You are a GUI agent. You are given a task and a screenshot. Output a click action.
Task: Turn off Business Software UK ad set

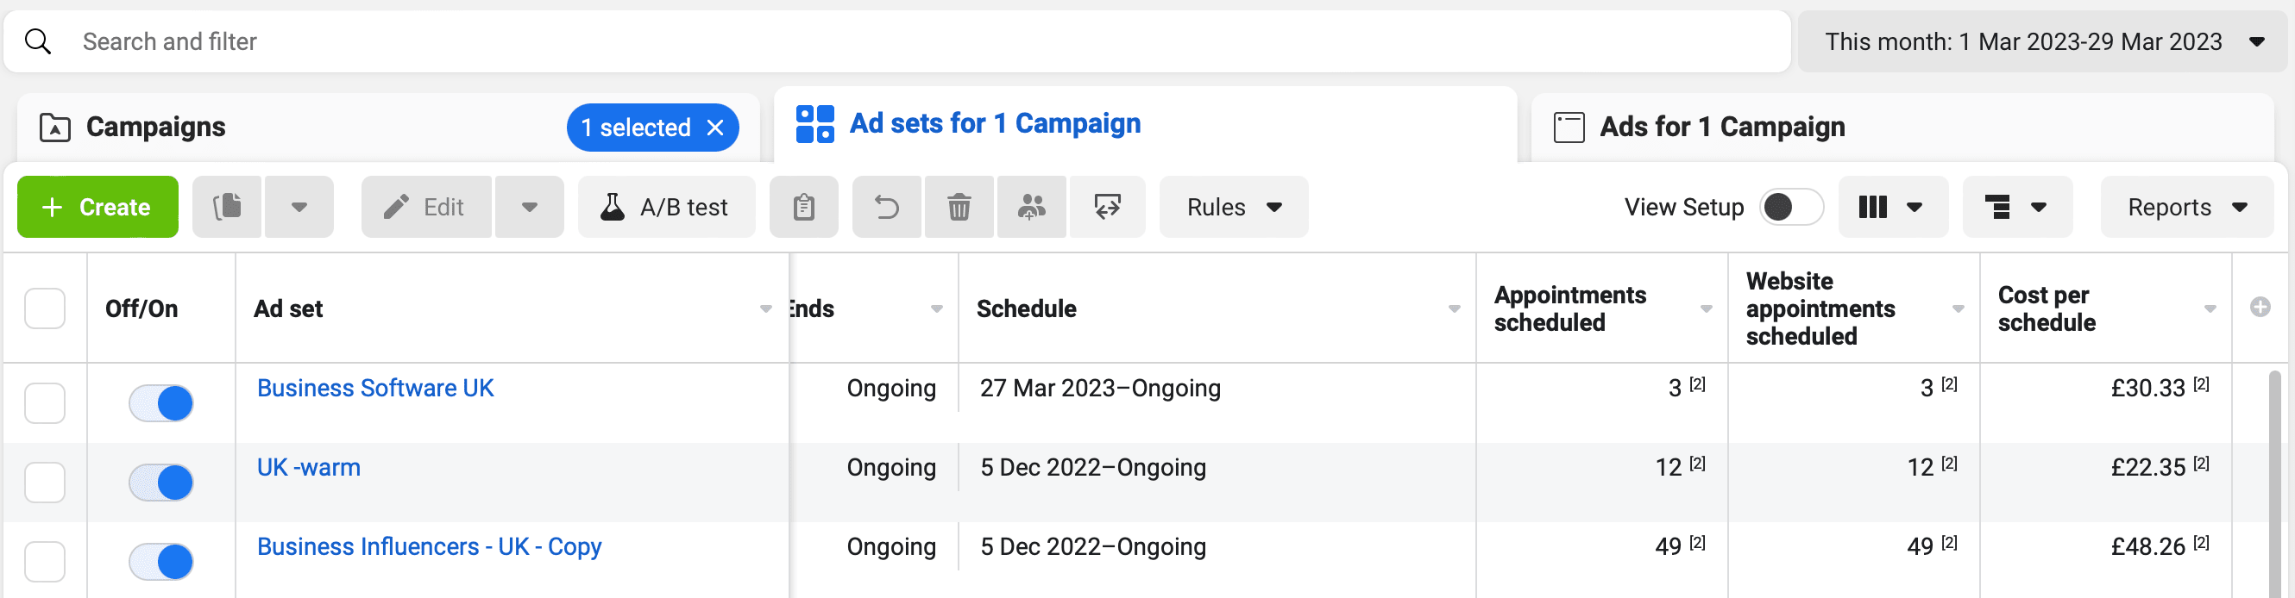[x=161, y=403]
